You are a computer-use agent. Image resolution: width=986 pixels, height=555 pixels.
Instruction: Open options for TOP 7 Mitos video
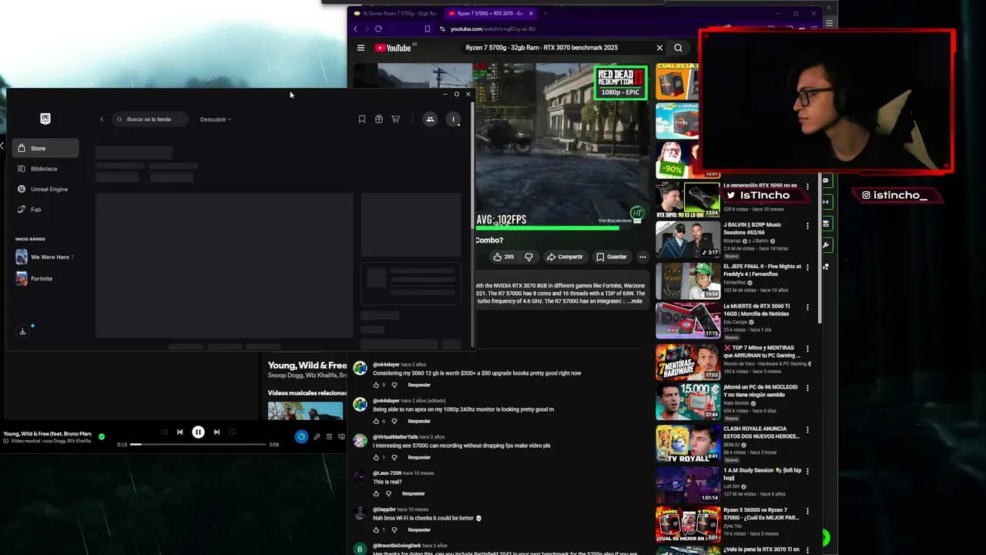click(807, 348)
